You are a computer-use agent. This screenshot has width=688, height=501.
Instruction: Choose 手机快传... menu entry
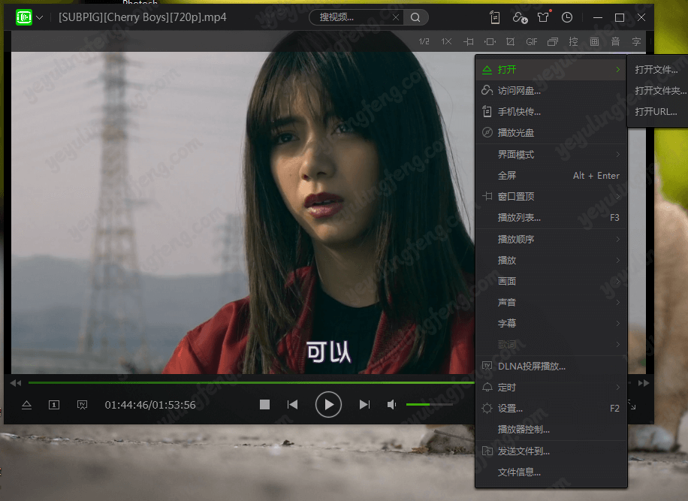point(551,111)
